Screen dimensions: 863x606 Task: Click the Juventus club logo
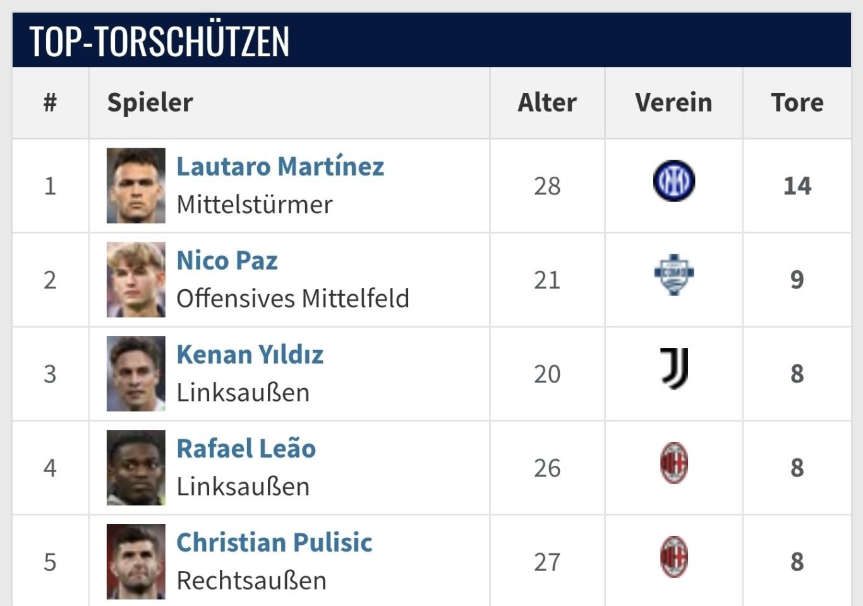673,368
